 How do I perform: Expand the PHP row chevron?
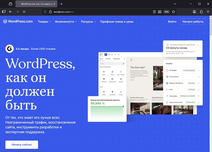pos(199,89)
